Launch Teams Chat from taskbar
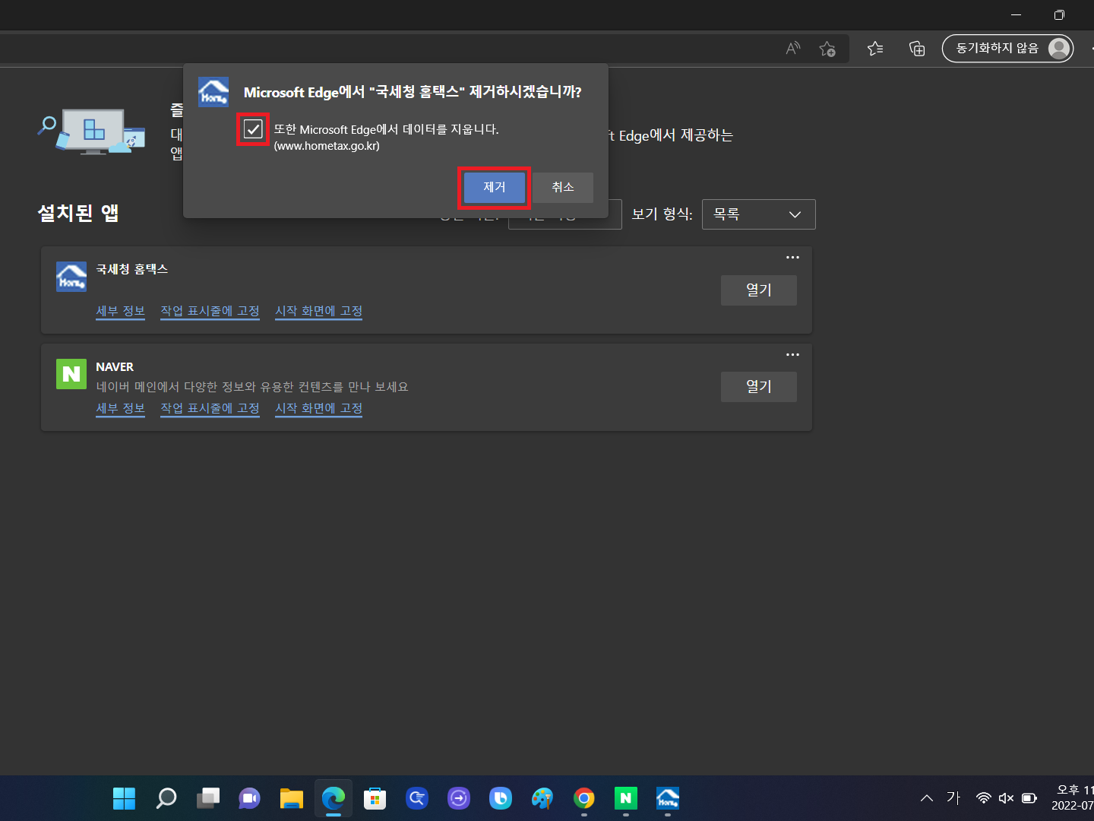The image size is (1094, 821). coord(249,798)
